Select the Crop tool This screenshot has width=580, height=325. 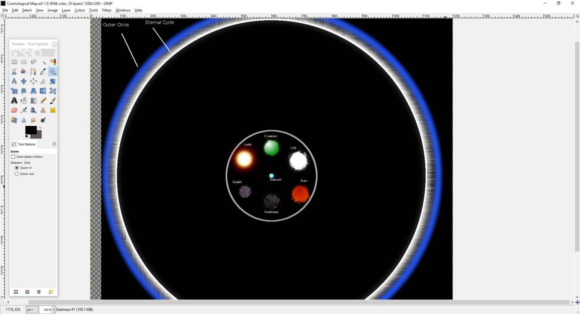click(x=43, y=81)
